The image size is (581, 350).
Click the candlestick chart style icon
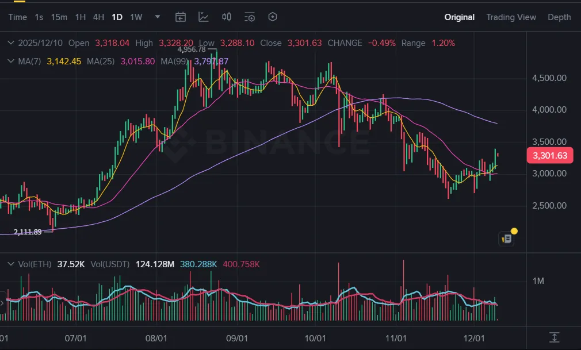click(226, 17)
